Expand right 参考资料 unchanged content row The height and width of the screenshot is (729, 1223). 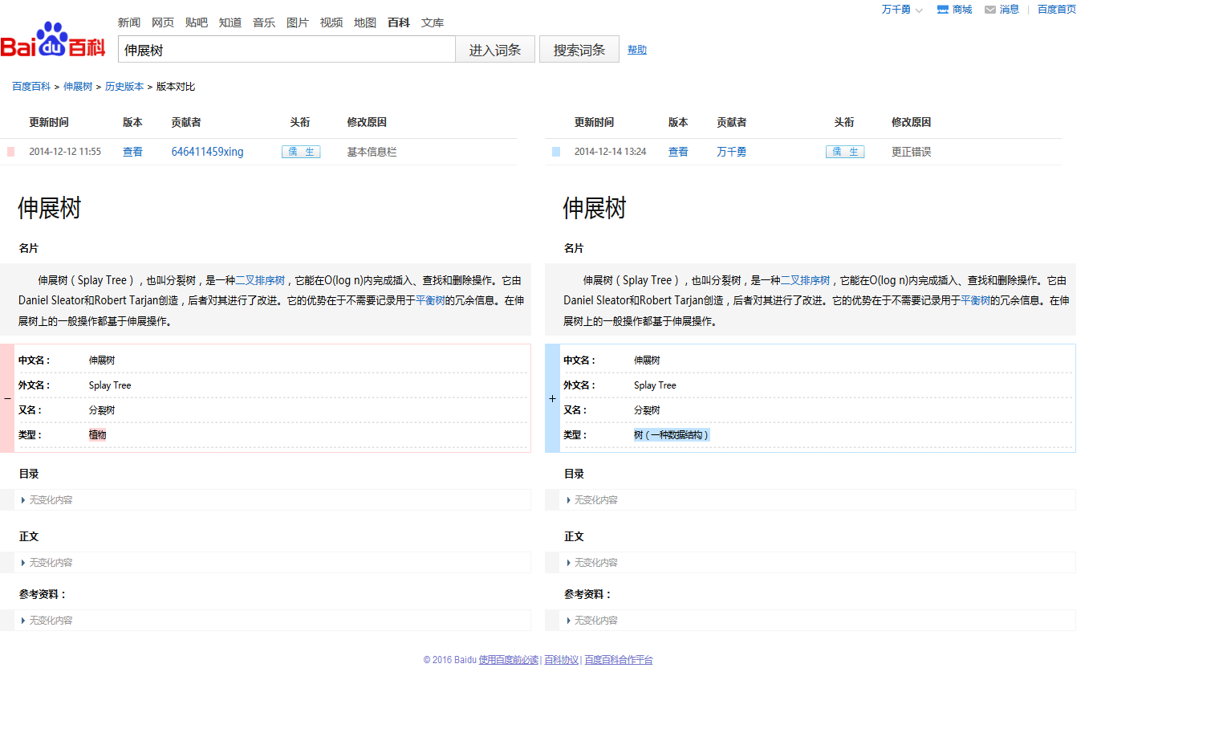point(811,620)
